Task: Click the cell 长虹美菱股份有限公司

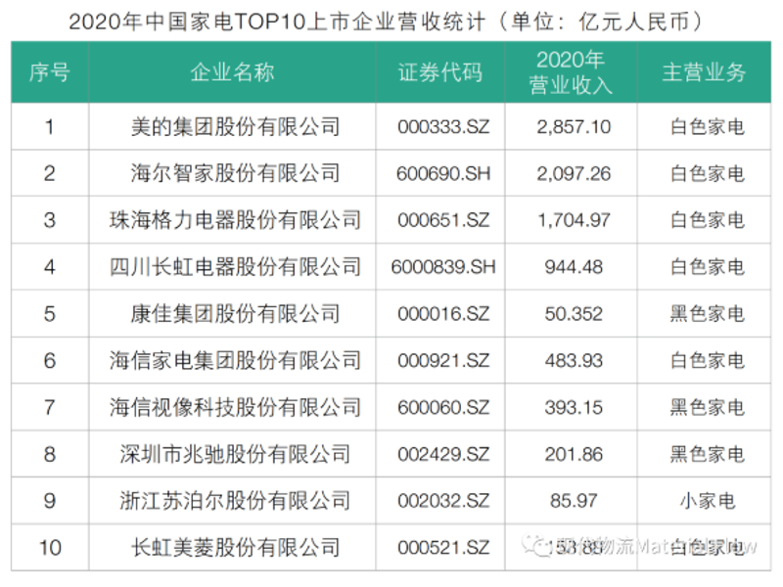Action: tap(235, 548)
